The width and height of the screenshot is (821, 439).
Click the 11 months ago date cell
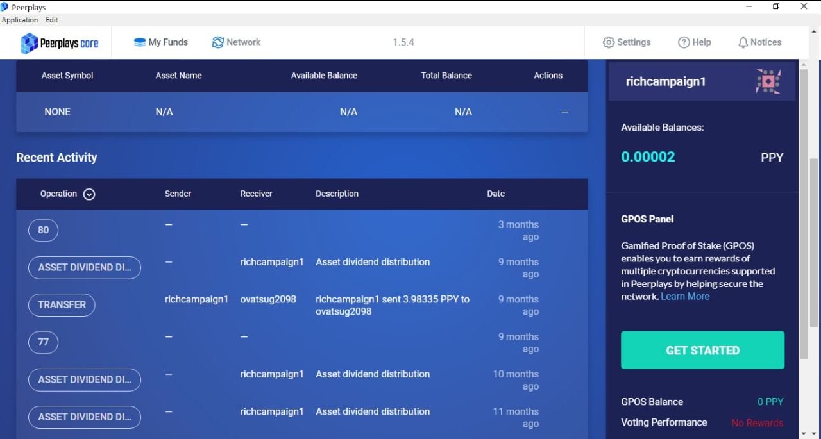516,417
